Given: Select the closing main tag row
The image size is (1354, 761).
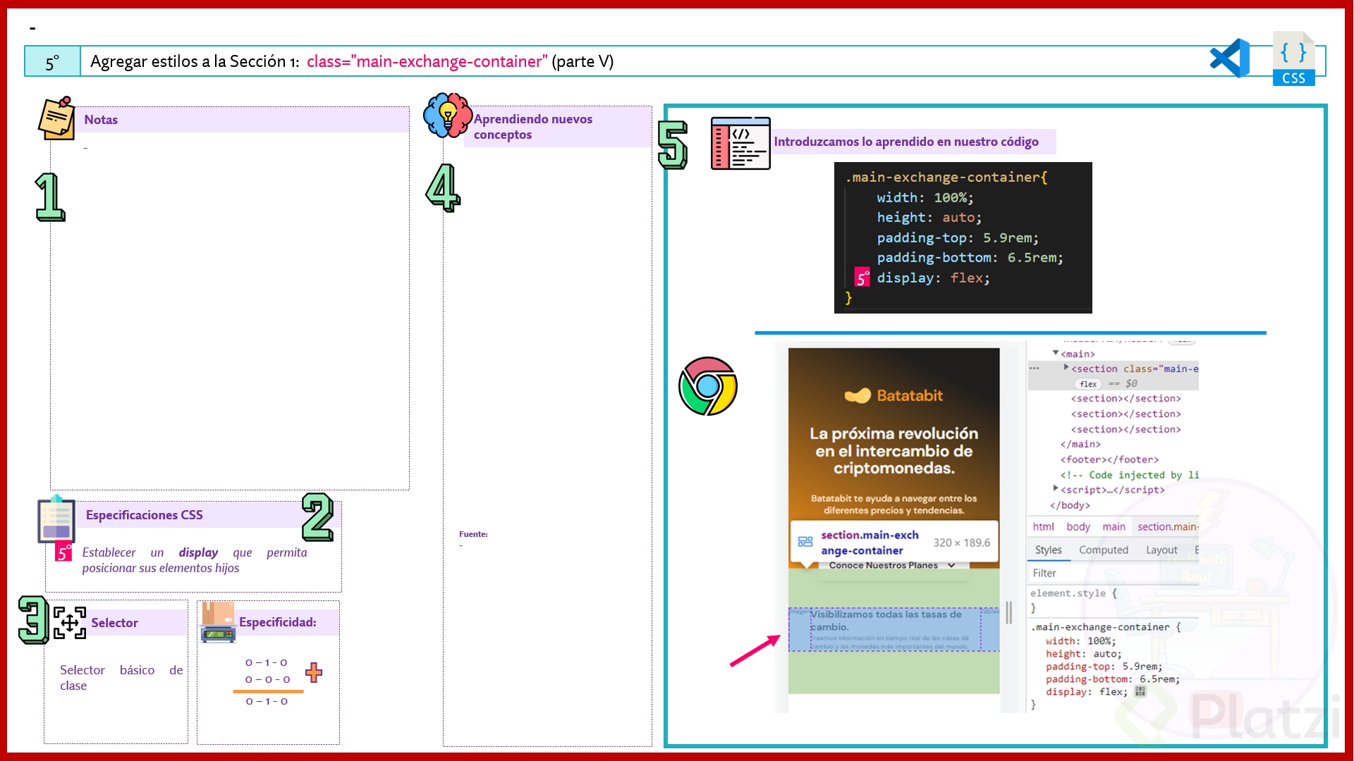Looking at the screenshot, I should coord(1080,444).
